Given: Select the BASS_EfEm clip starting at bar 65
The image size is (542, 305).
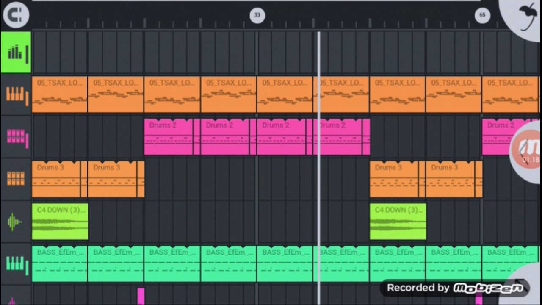Looking at the screenshot, I should [x=511, y=264].
